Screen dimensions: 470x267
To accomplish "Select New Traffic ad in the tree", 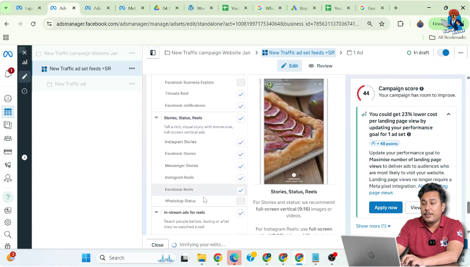I will pos(70,83).
